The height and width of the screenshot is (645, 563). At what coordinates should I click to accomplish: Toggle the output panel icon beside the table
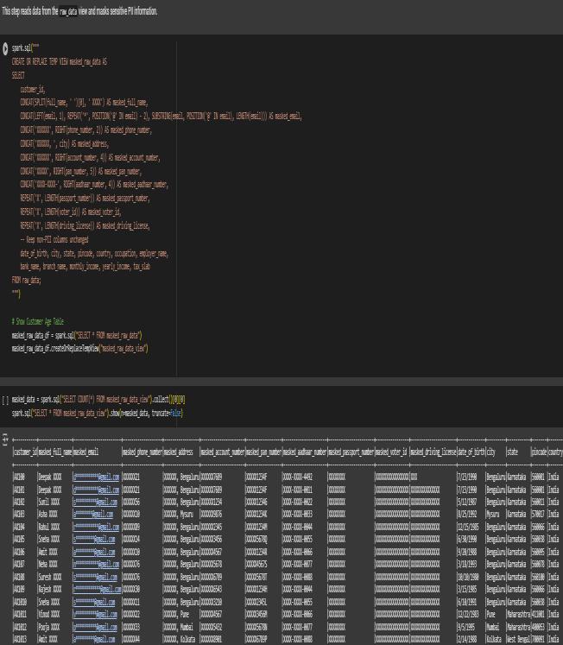(5, 439)
